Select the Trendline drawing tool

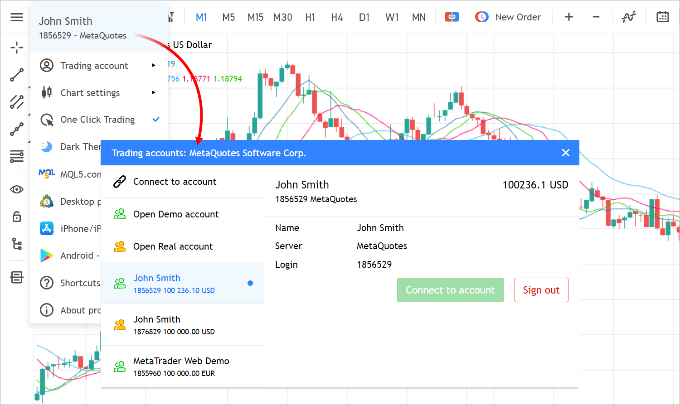point(17,75)
